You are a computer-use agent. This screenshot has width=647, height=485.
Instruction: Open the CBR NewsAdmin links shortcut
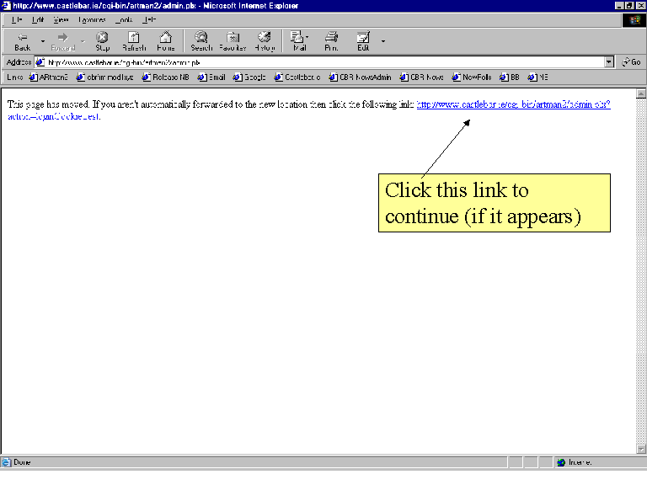pos(363,77)
